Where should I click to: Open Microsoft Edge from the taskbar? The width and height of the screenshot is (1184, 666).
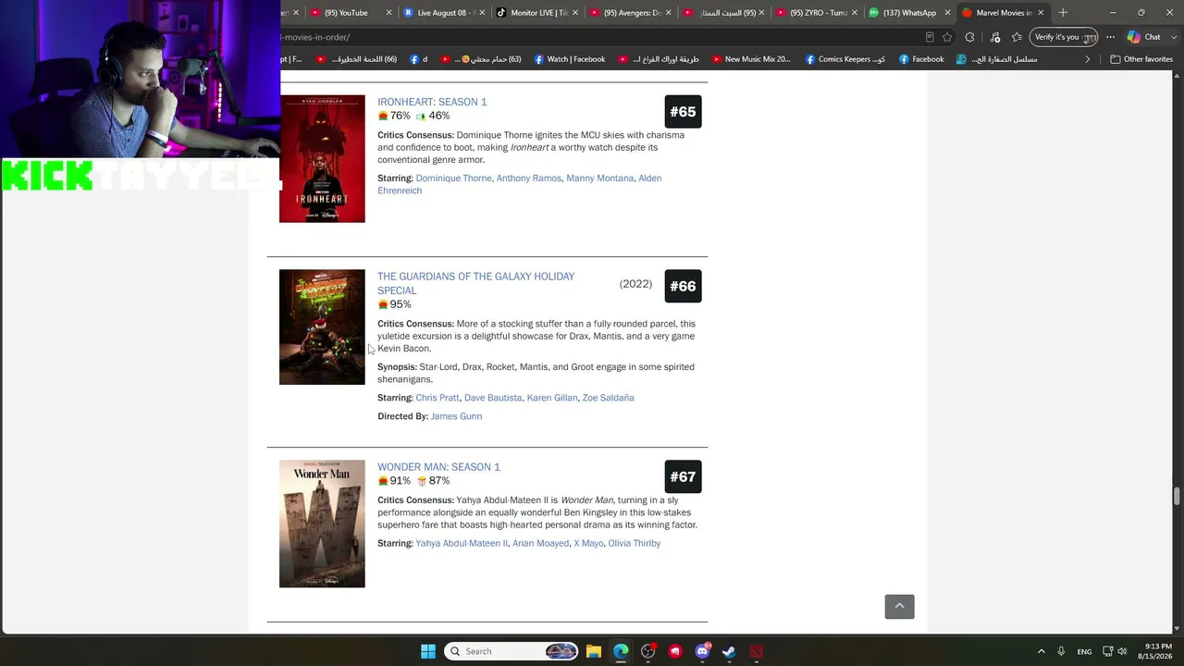point(621,651)
